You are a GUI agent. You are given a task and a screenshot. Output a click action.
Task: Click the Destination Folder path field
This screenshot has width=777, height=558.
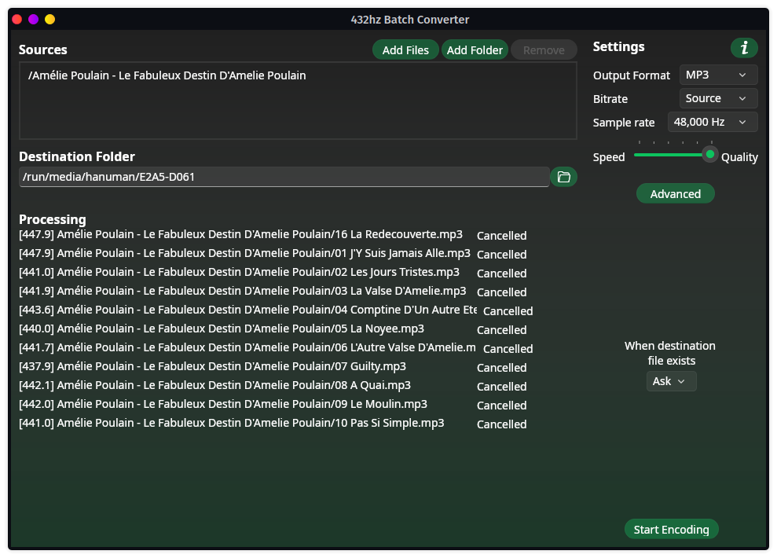point(283,176)
